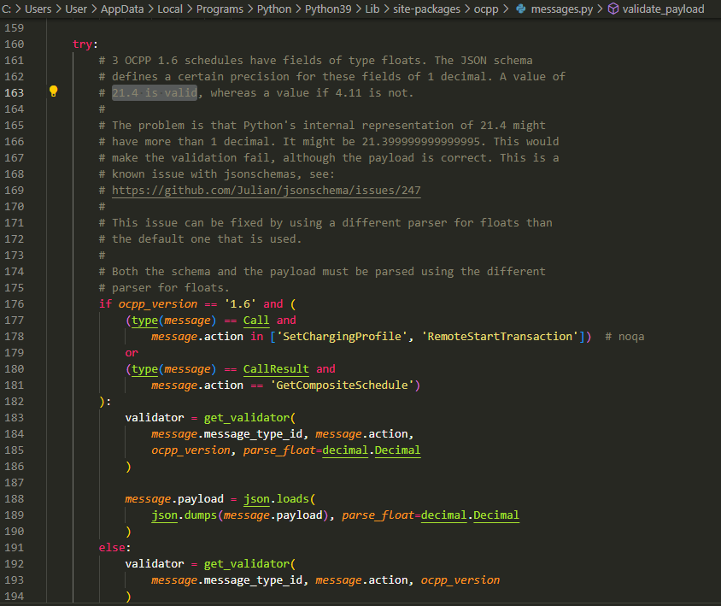Viewport: 721px width, 606px height.
Task: Click 'message.payload' assignment on line 188
Action: 174,498
